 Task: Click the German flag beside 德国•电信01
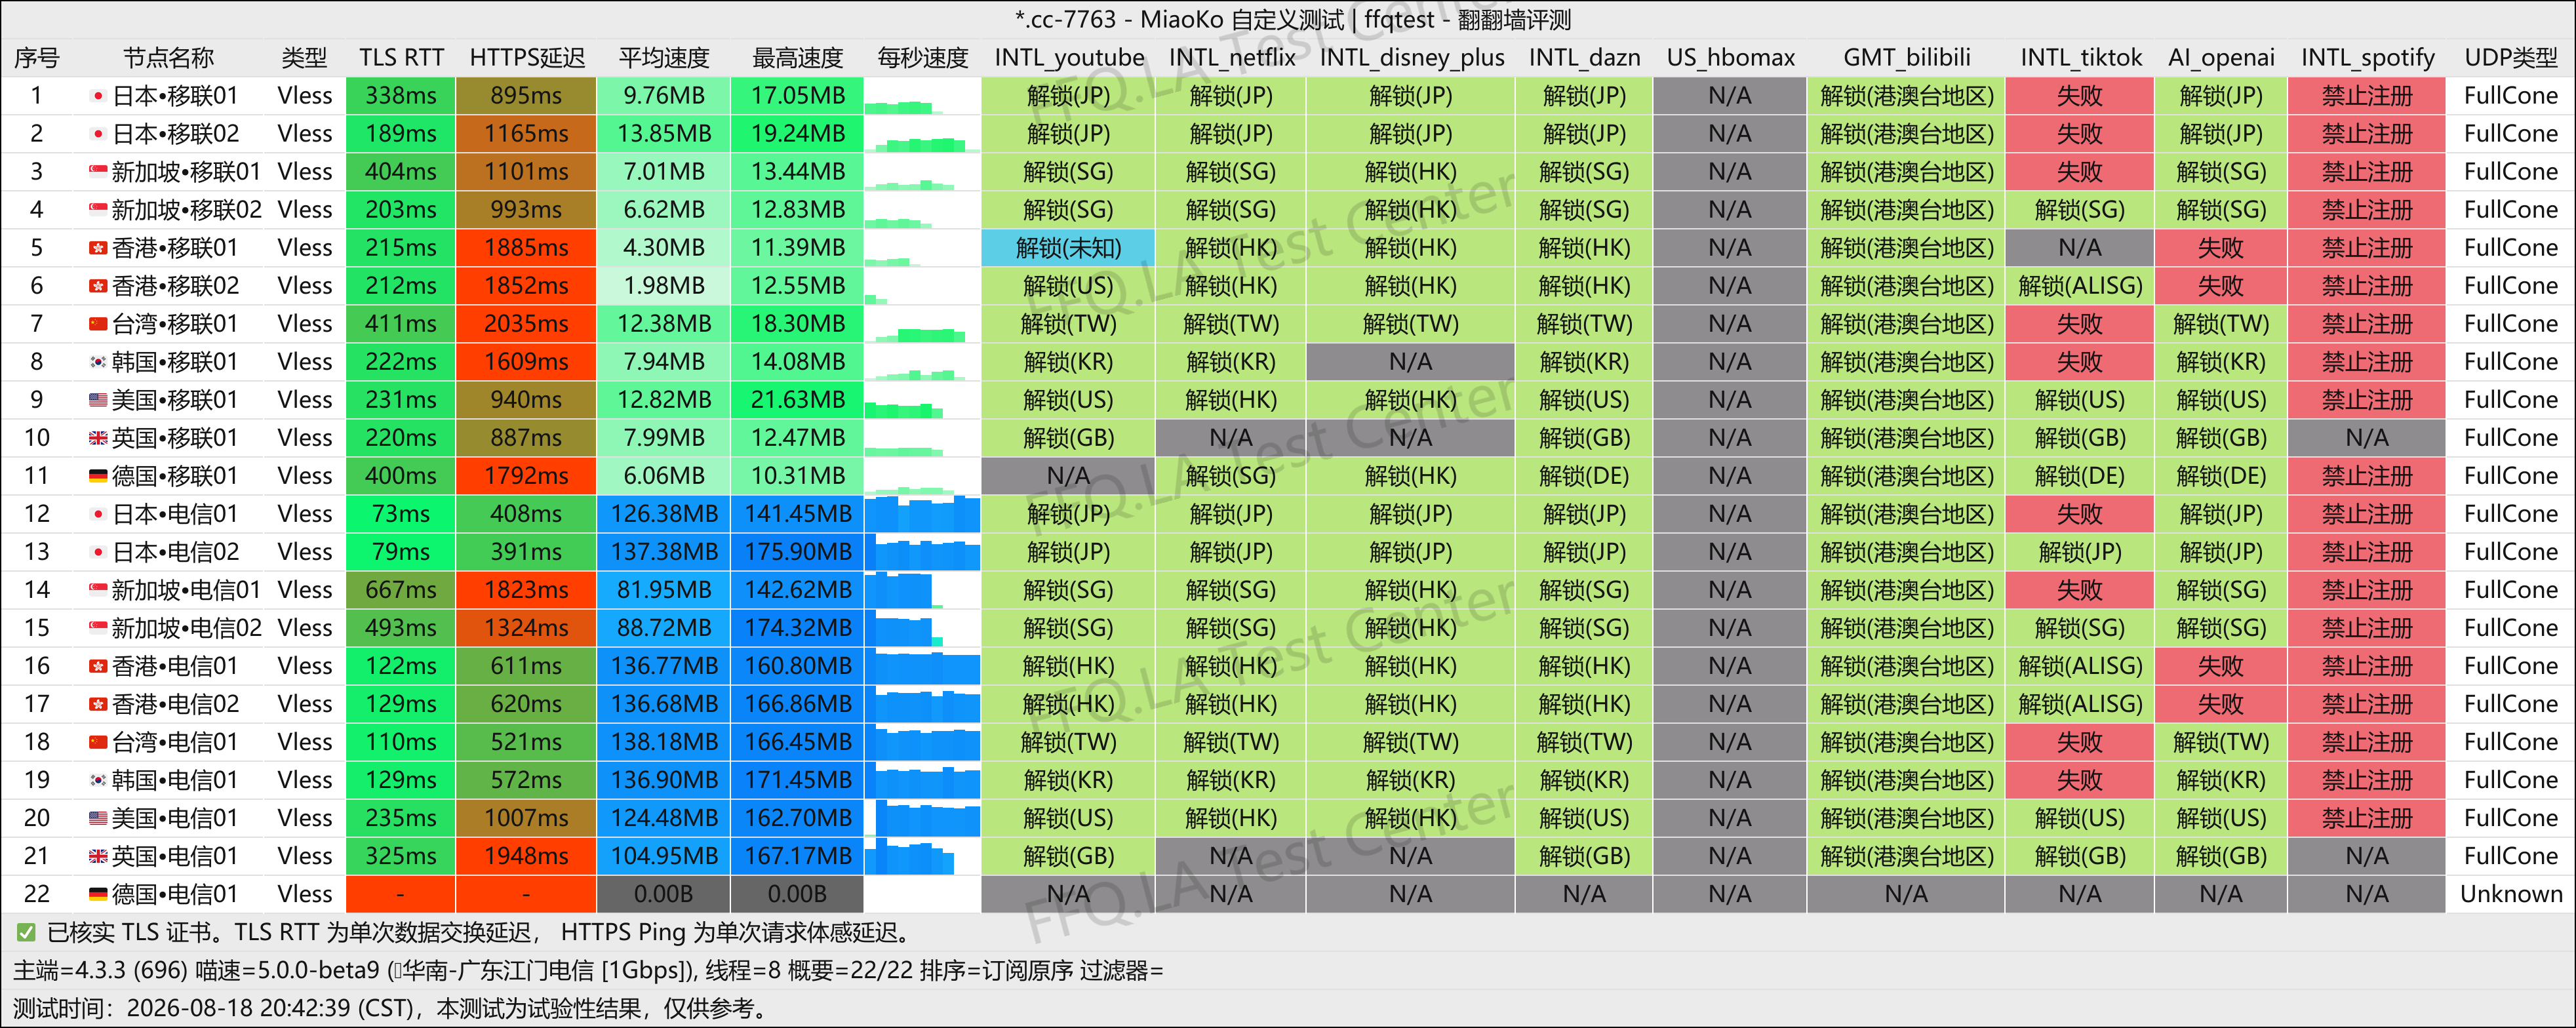pos(98,894)
